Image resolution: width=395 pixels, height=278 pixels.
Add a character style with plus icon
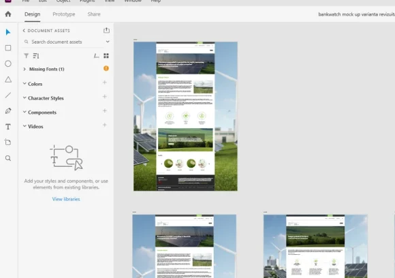[x=105, y=96]
